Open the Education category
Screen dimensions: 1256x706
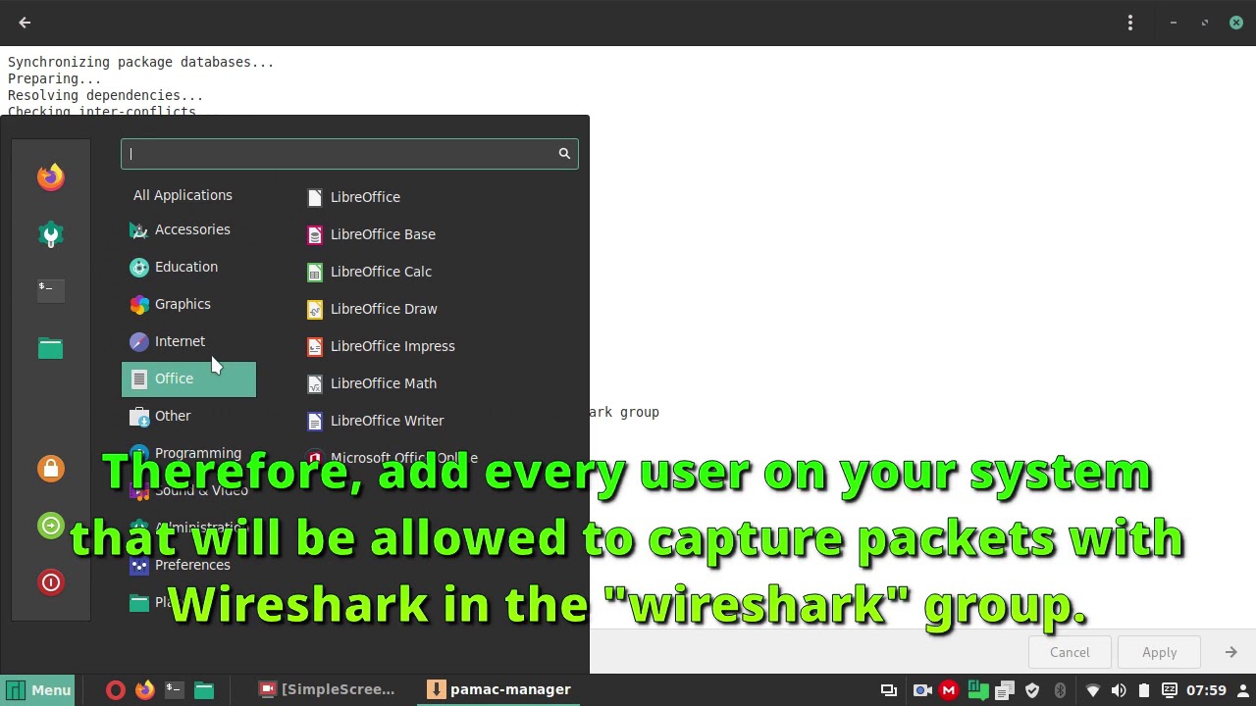pos(188,267)
